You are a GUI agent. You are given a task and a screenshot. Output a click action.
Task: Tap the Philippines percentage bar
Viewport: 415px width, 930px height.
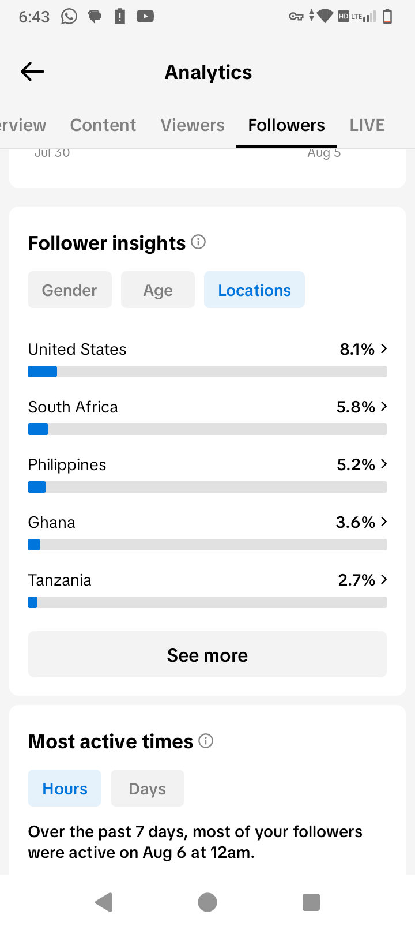[x=207, y=487]
